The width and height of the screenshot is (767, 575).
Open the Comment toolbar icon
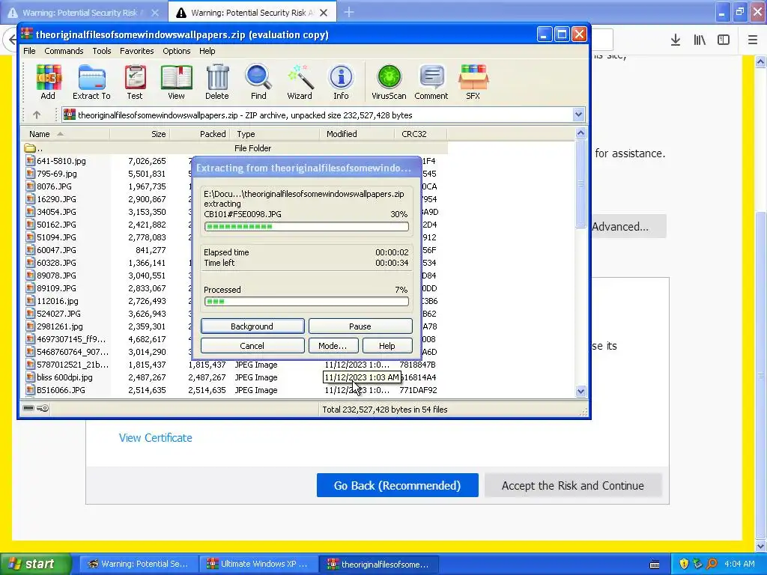(431, 82)
